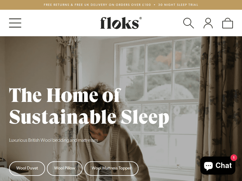Viewport: 242px width, 181px height.
Task: Select the Wool Pillow button
Action: tap(65, 168)
